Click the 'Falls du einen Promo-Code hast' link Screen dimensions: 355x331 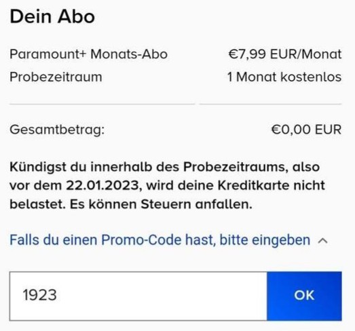tap(160, 240)
